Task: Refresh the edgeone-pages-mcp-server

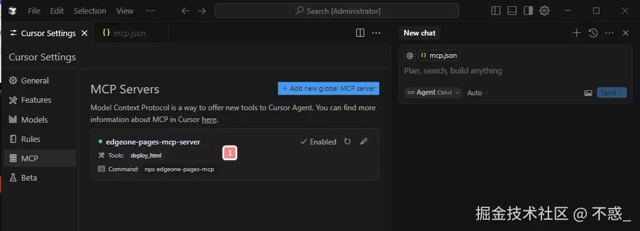Action: point(347,141)
